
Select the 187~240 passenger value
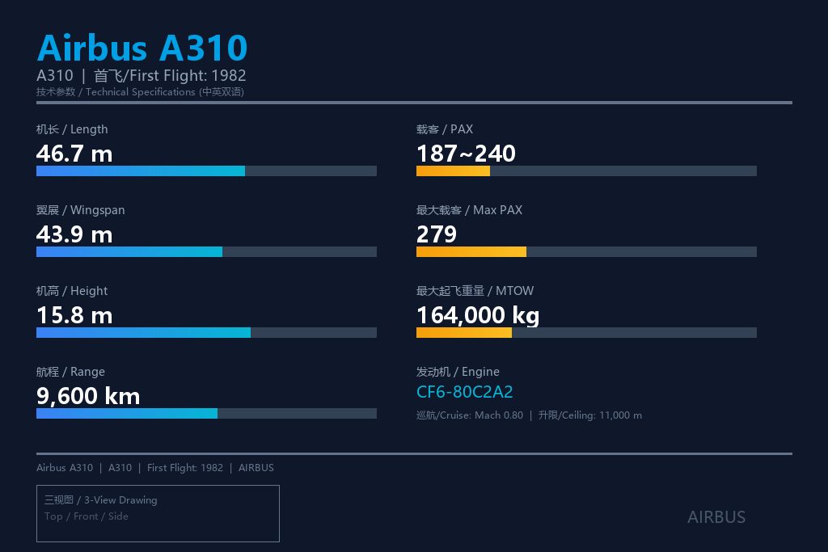[x=466, y=154]
